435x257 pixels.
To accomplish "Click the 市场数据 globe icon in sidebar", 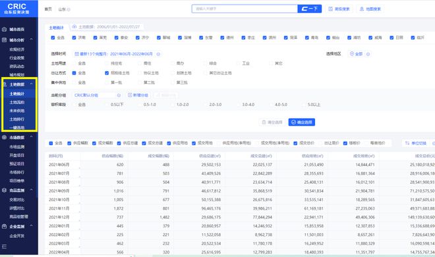I will point(4,137).
